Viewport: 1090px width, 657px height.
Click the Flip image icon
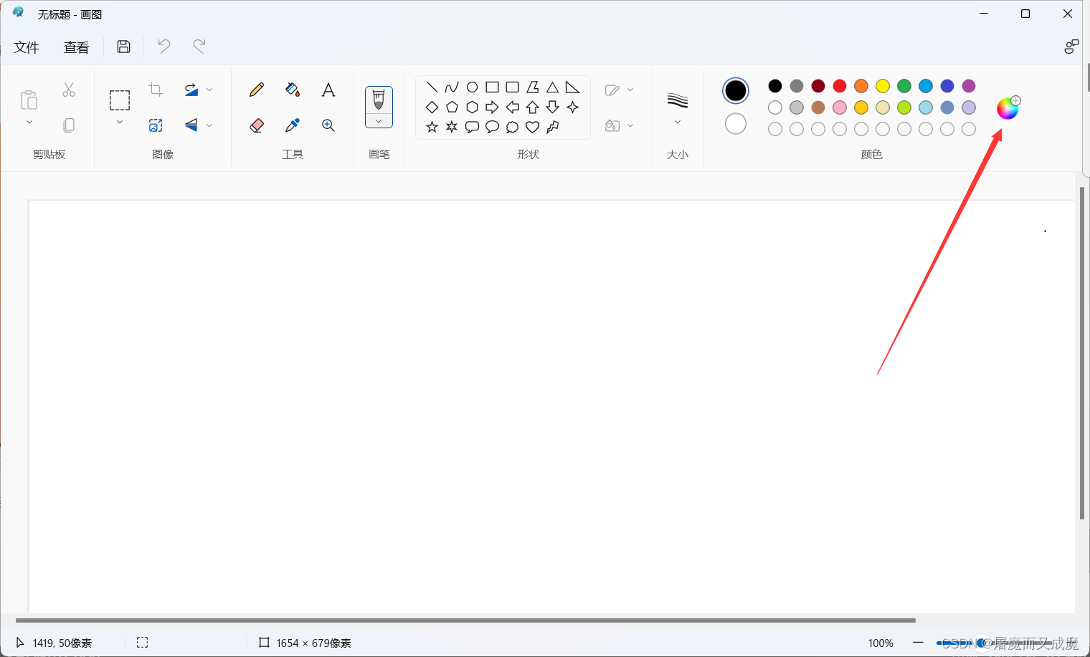191,125
